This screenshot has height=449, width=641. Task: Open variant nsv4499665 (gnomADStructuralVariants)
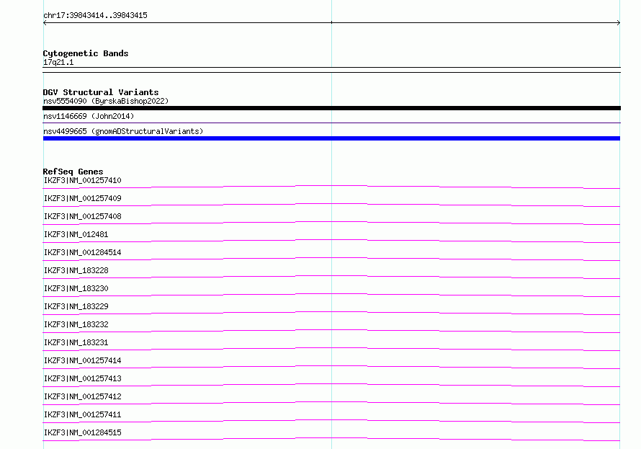[x=123, y=131]
